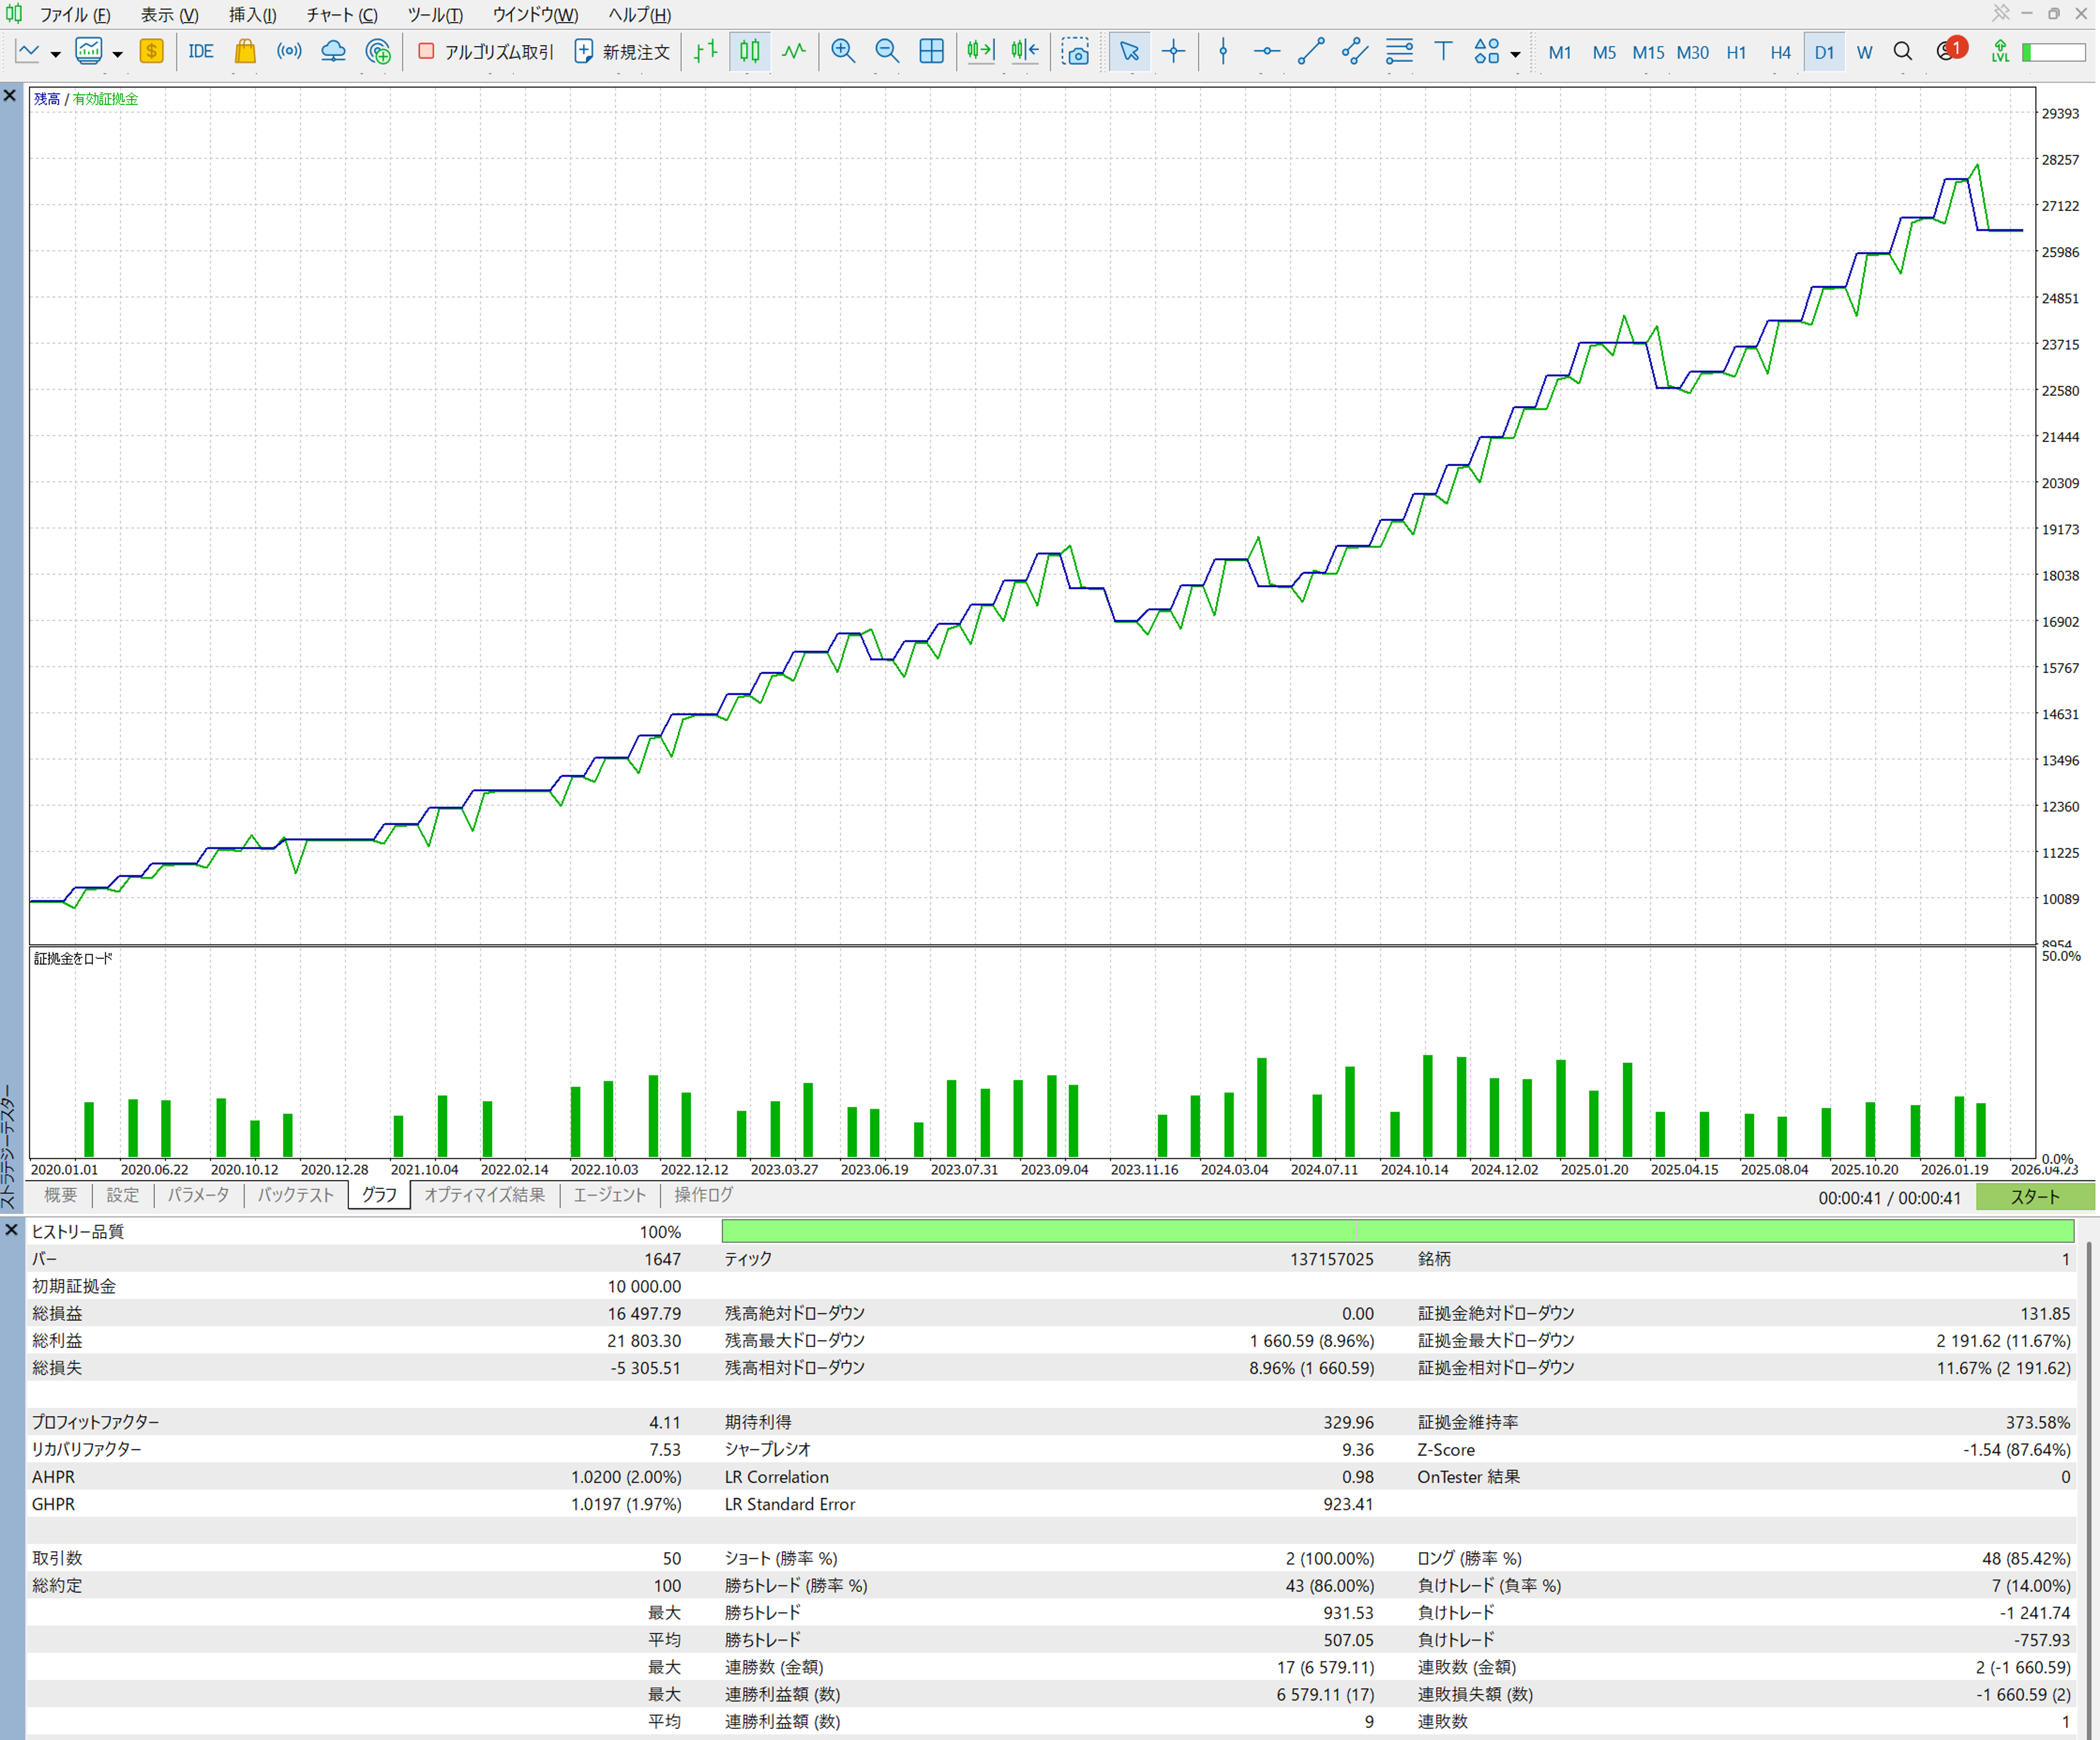
Task: Switch to the 設定 tab
Action: (123, 1195)
